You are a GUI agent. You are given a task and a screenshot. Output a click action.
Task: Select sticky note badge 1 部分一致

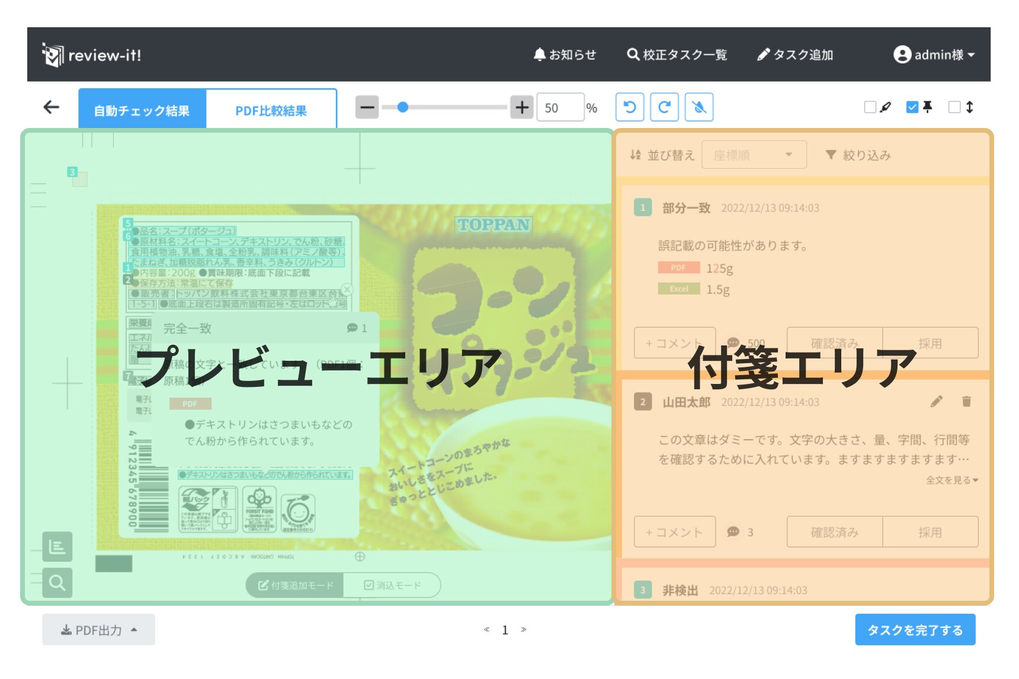pyautogui.click(x=643, y=207)
